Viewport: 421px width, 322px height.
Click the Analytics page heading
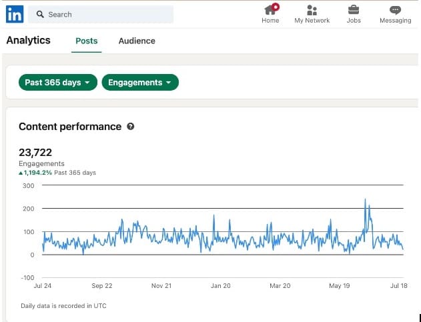[x=28, y=40]
